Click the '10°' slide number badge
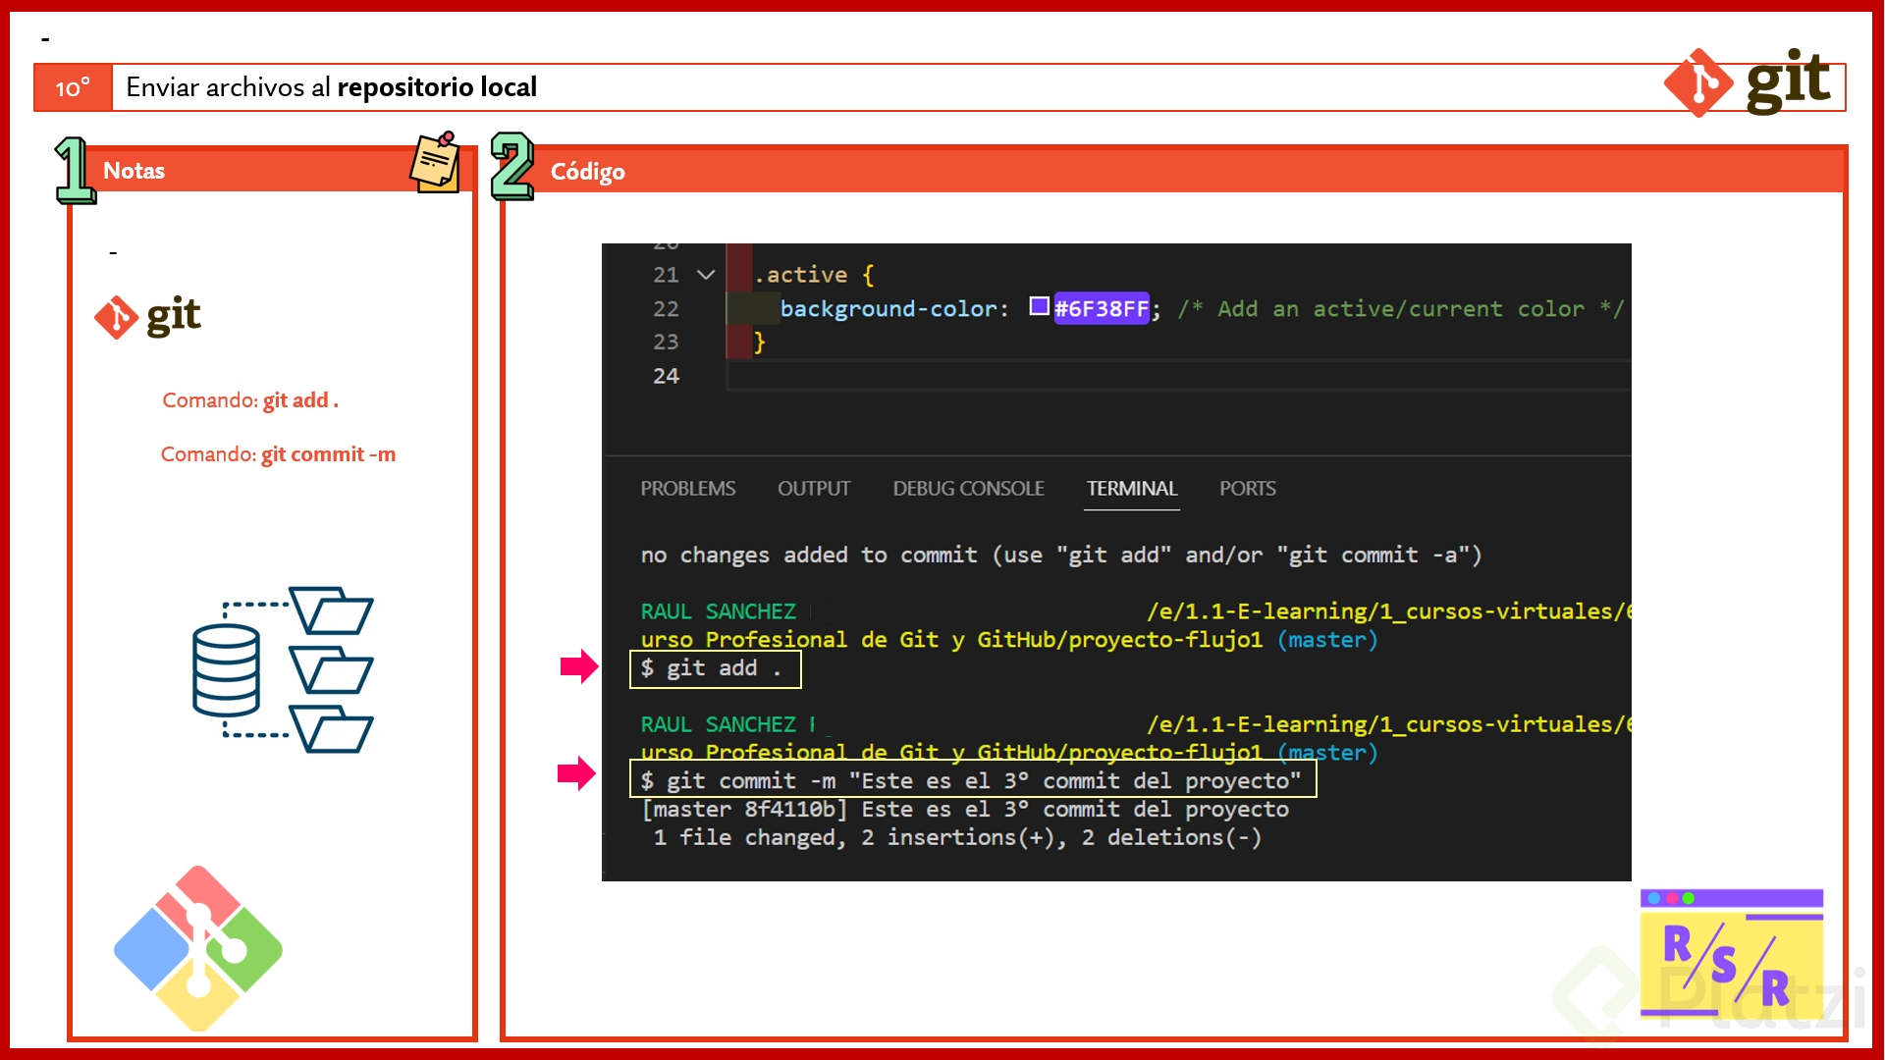1885x1060 pixels. 73,87
